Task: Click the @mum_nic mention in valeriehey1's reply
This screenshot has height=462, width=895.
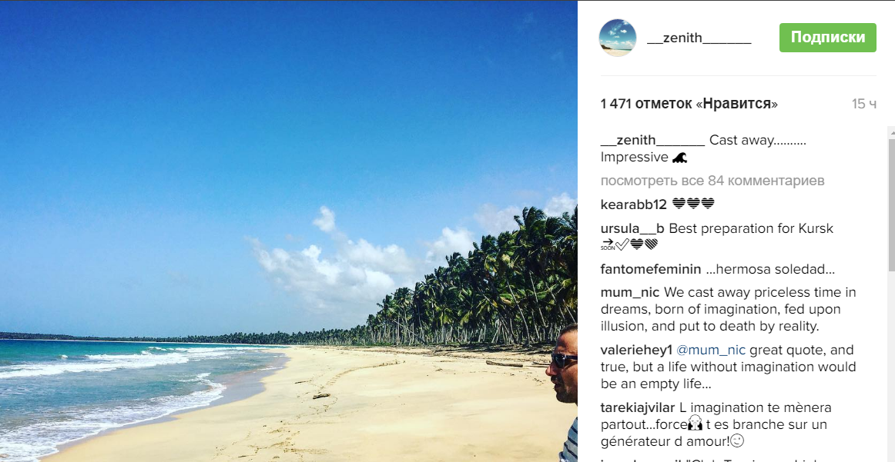Action: click(x=711, y=350)
